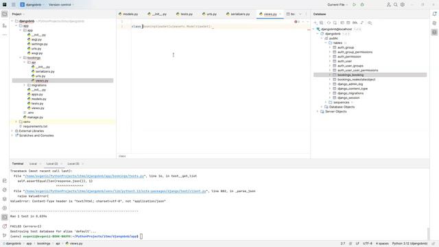Open the Version control dropdown
The width and height of the screenshot is (439, 247).
(61, 5)
